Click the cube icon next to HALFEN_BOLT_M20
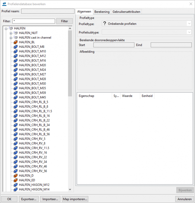The width and height of the screenshot is (195, 203). click(16, 65)
